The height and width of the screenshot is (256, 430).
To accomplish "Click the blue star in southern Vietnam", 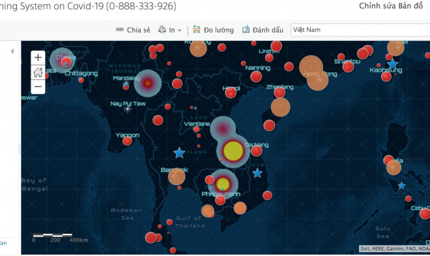I will point(257,173).
